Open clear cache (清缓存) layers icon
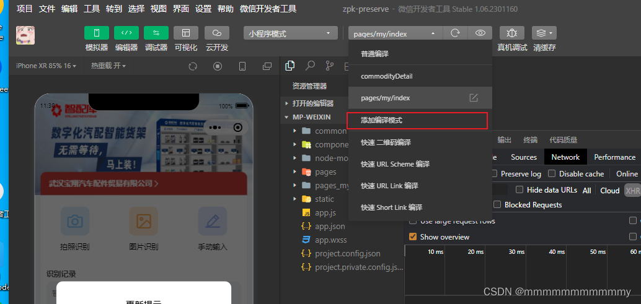 coord(544,33)
